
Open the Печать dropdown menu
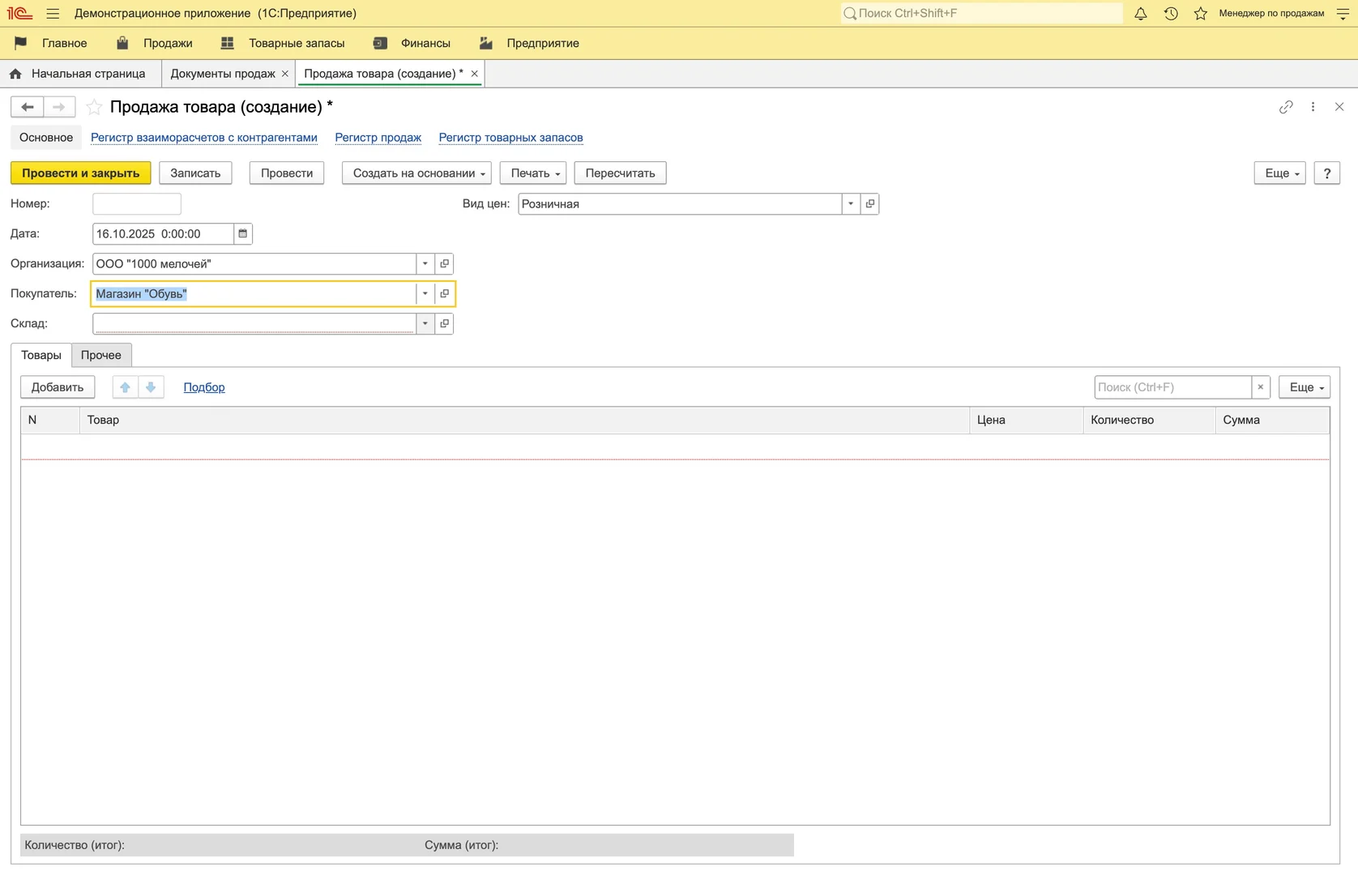pyautogui.click(x=533, y=173)
